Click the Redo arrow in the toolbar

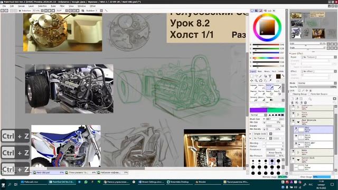tap(7, 11)
